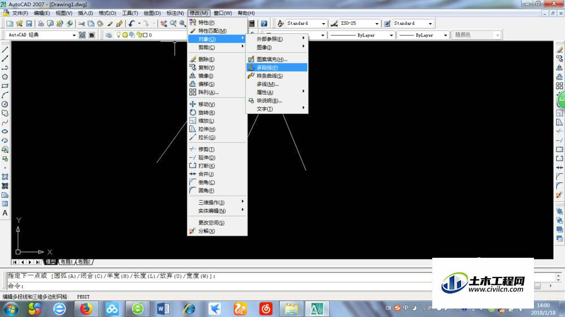Image resolution: width=565 pixels, height=317 pixels.
Task: Toggle layer 0 lock icon
Action: 139,35
